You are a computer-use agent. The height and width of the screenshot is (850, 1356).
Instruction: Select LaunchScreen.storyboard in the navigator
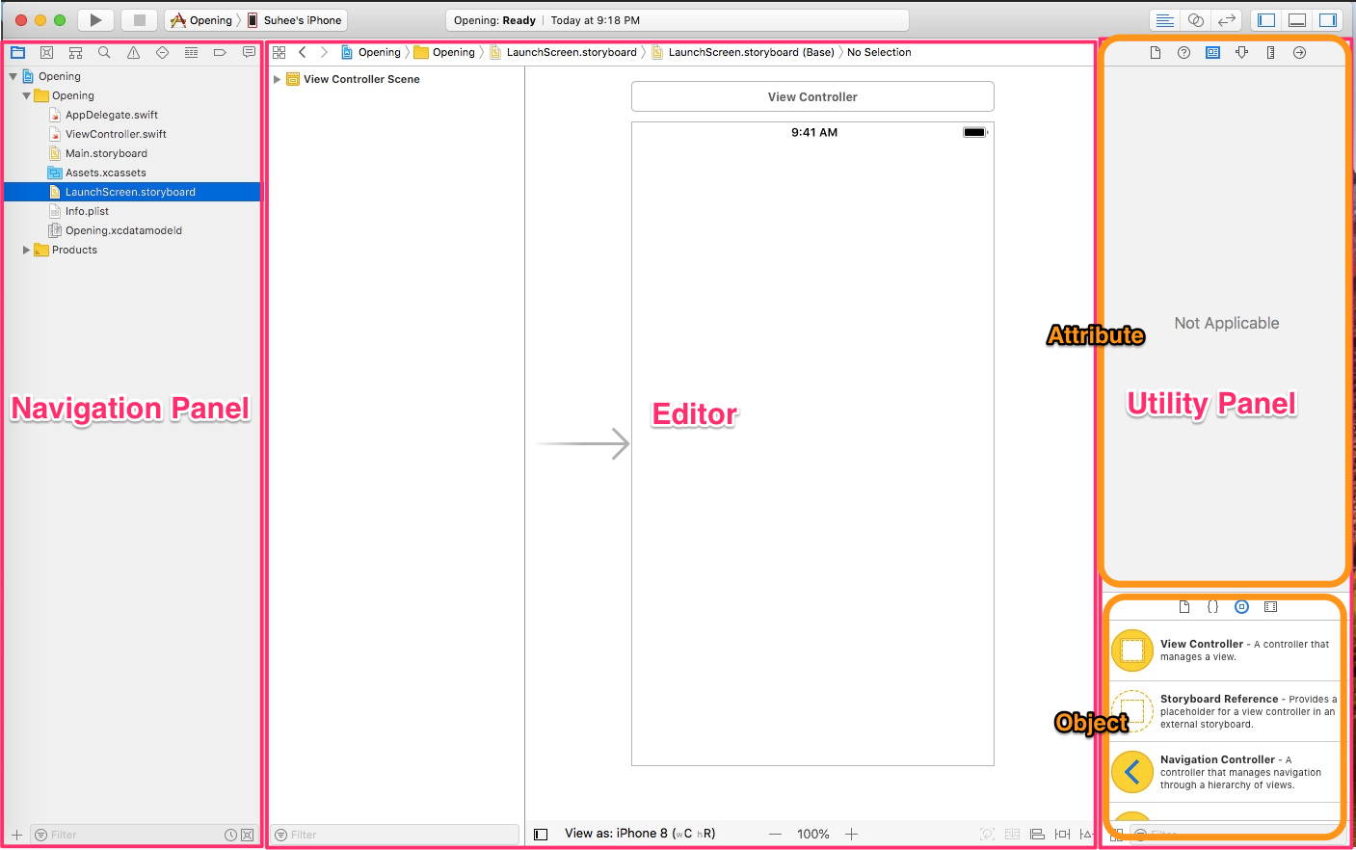coord(131,192)
